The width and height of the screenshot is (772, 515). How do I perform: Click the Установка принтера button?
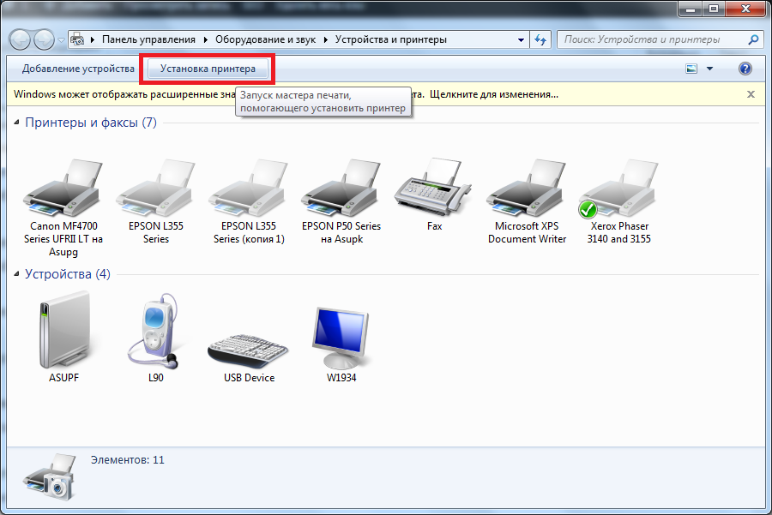click(x=208, y=68)
